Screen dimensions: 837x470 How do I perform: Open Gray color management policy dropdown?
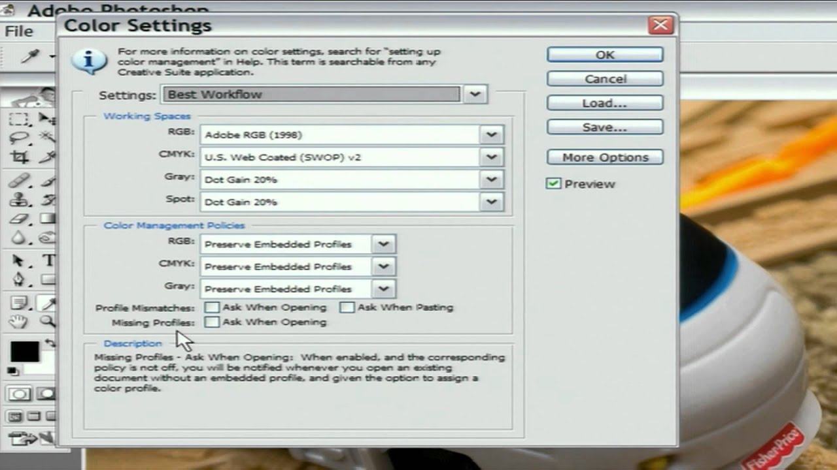[383, 289]
